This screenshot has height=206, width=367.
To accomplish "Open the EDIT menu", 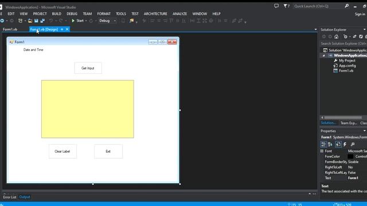I will (11, 14).
